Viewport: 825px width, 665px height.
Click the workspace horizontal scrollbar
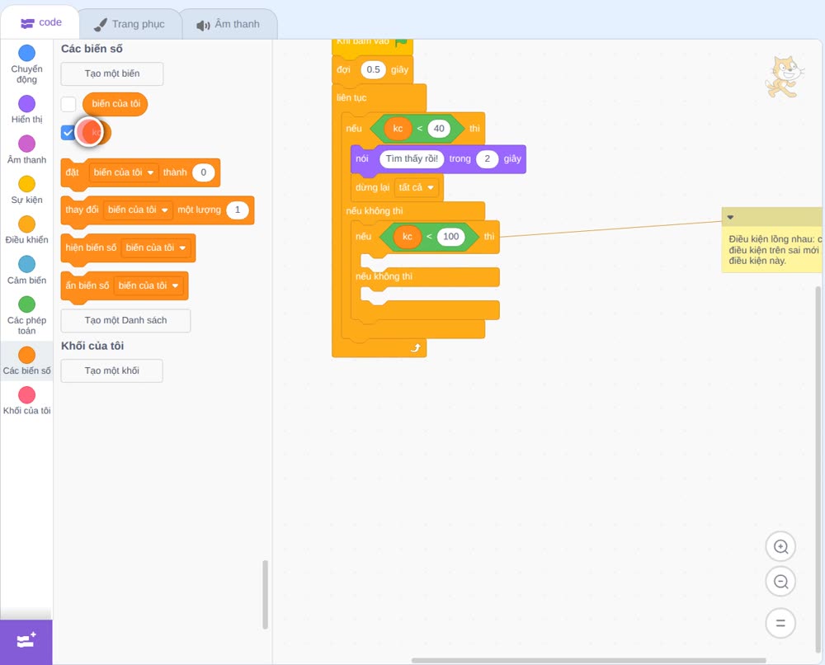click(588, 660)
